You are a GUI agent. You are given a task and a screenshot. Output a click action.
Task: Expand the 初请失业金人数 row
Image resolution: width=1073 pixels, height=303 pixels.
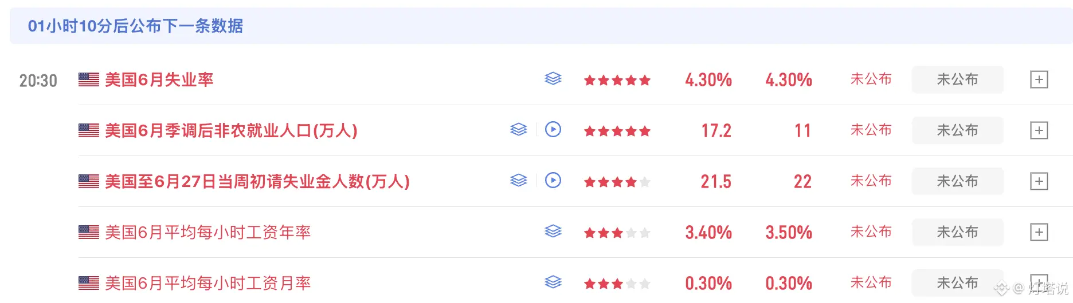(x=1039, y=181)
